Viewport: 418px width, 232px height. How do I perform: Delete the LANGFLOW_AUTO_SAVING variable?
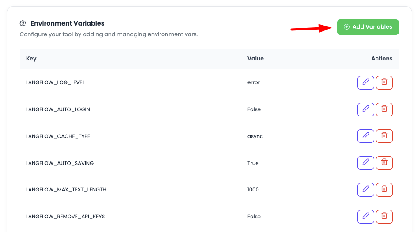click(384, 163)
